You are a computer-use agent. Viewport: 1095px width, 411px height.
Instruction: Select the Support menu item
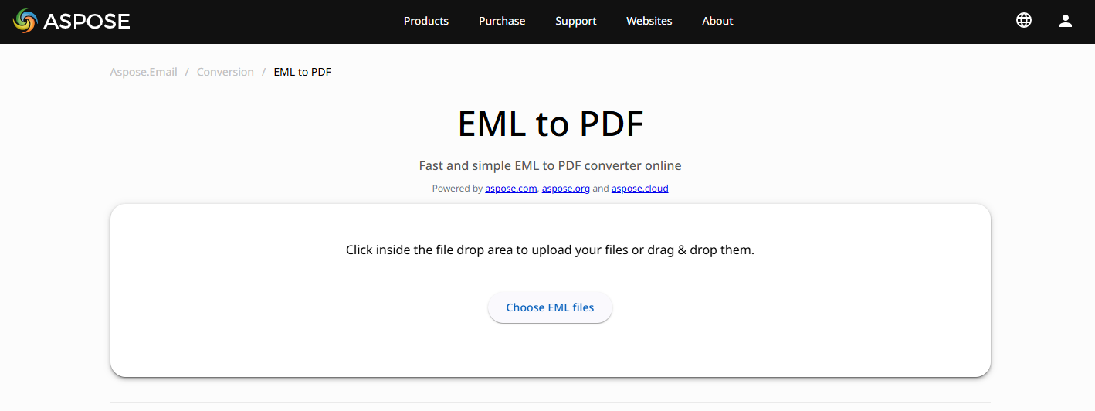click(x=576, y=21)
